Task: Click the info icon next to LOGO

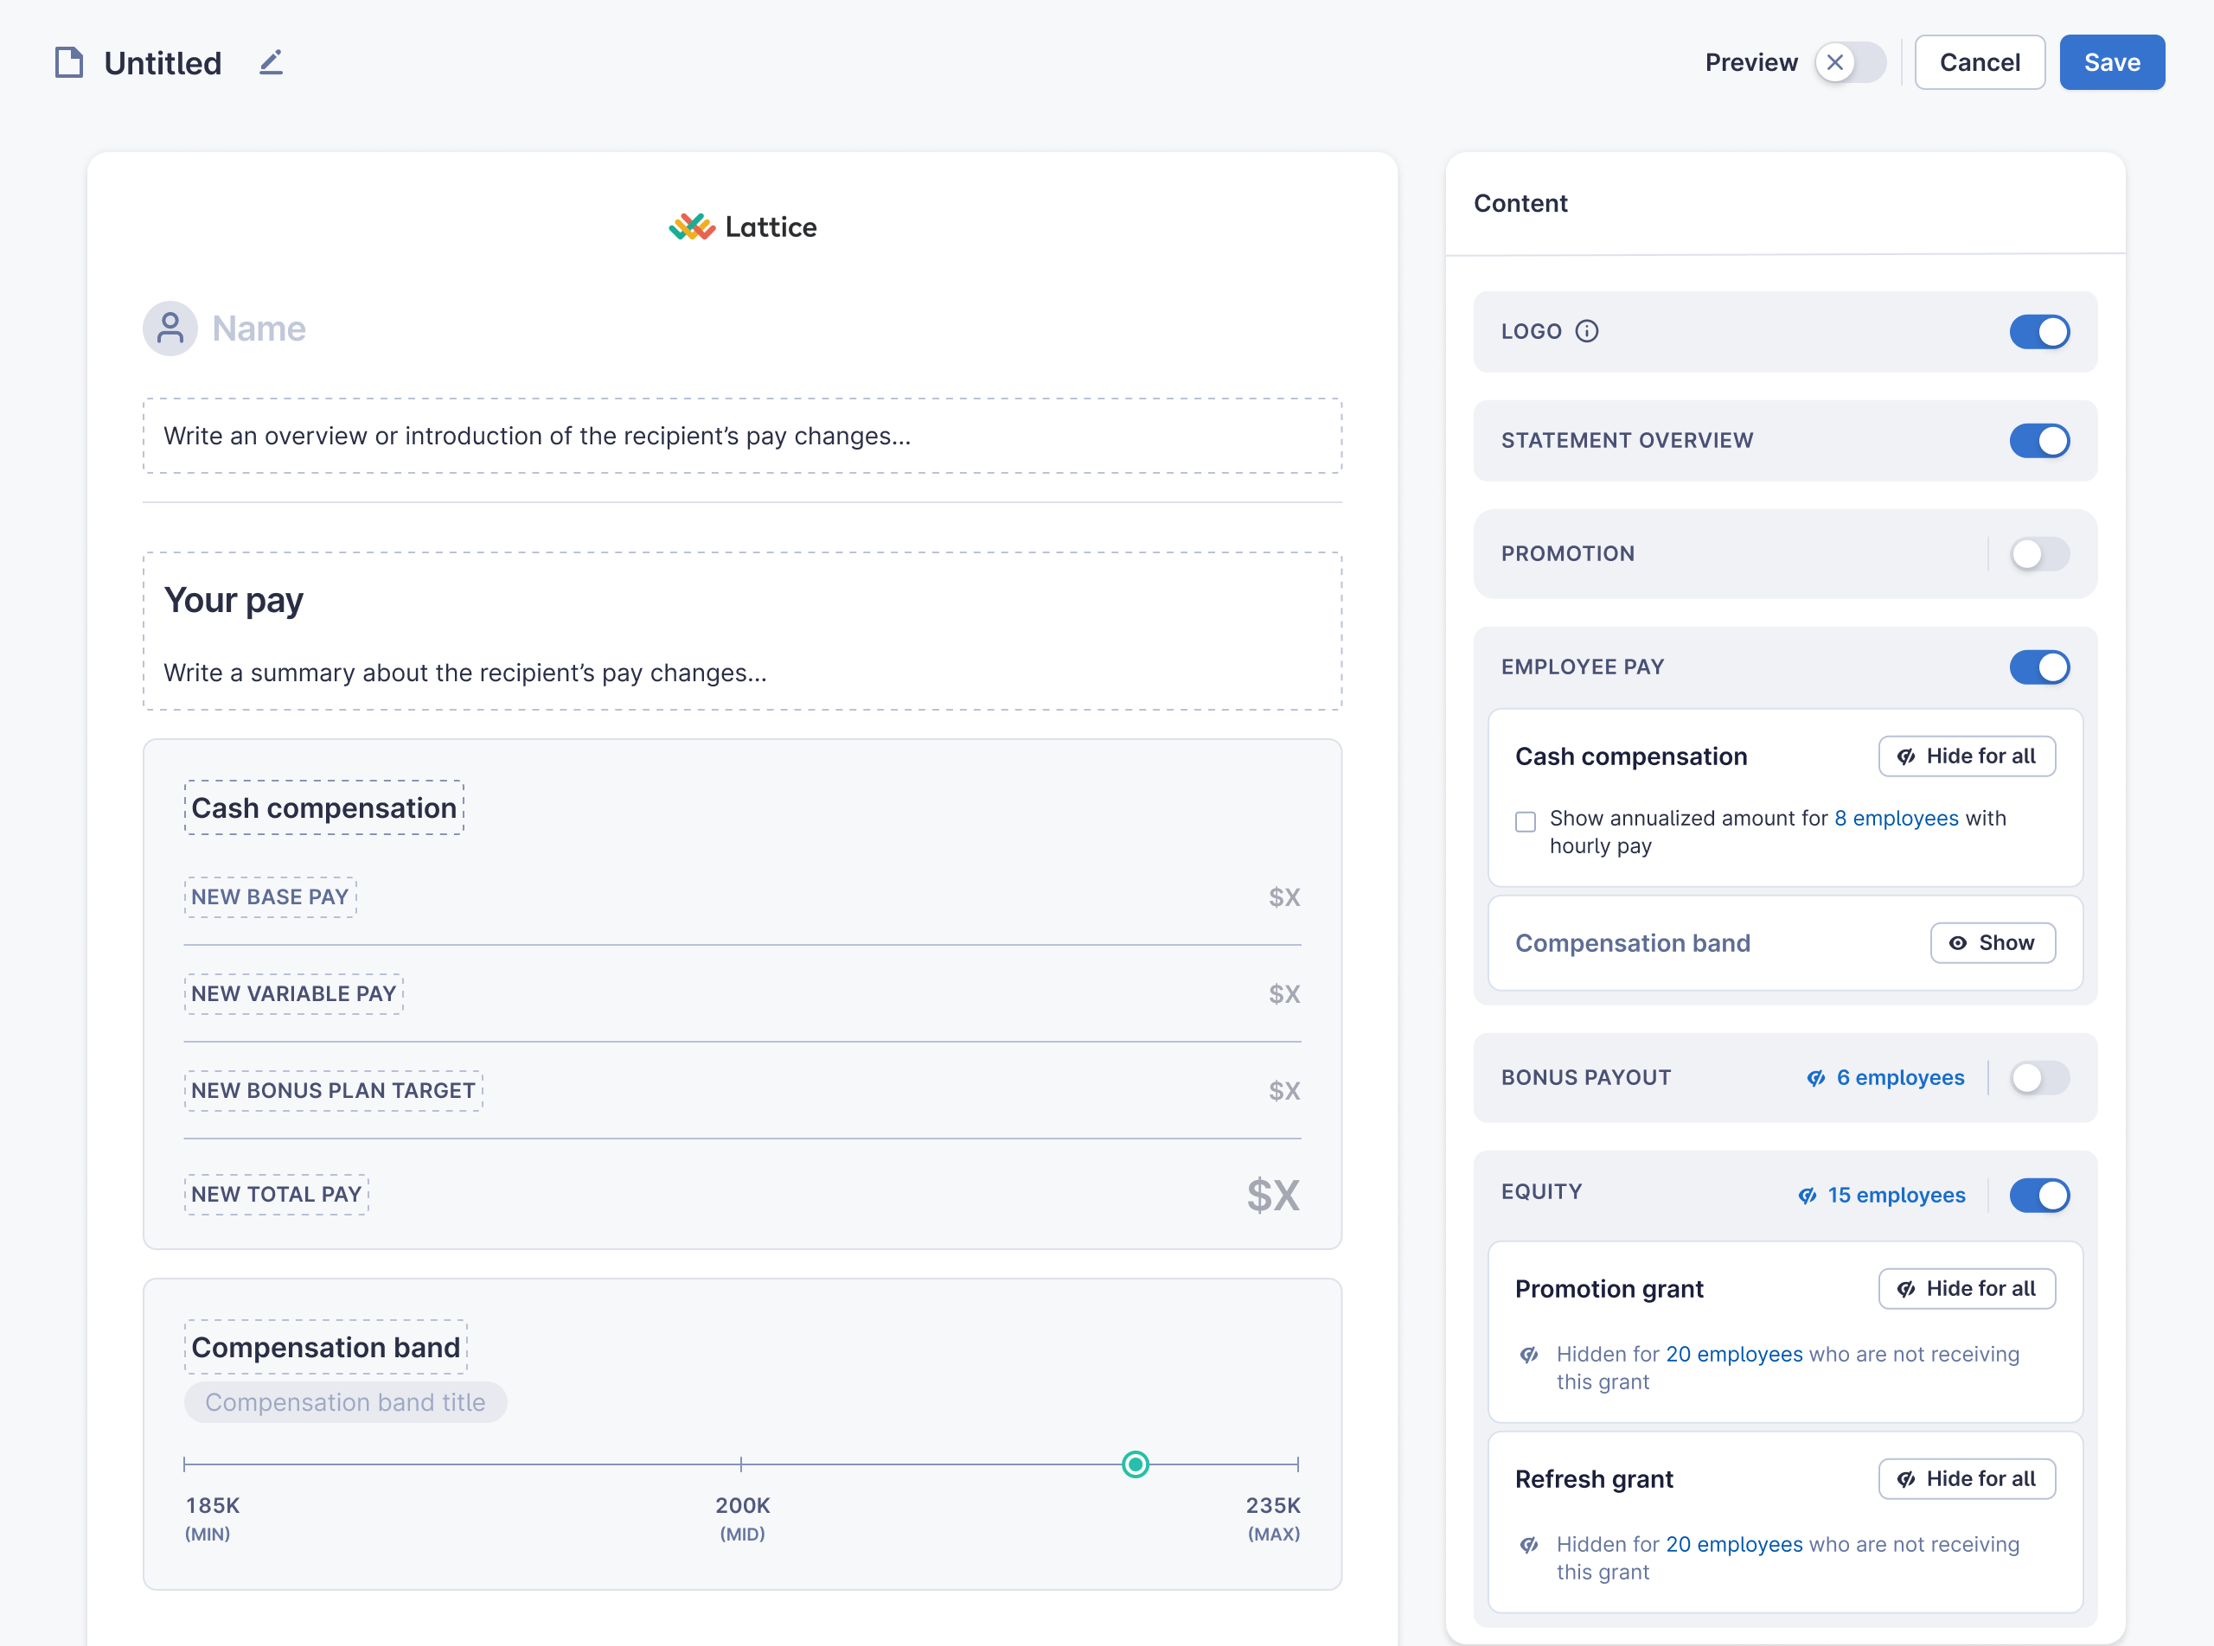Action: (1586, 331)
